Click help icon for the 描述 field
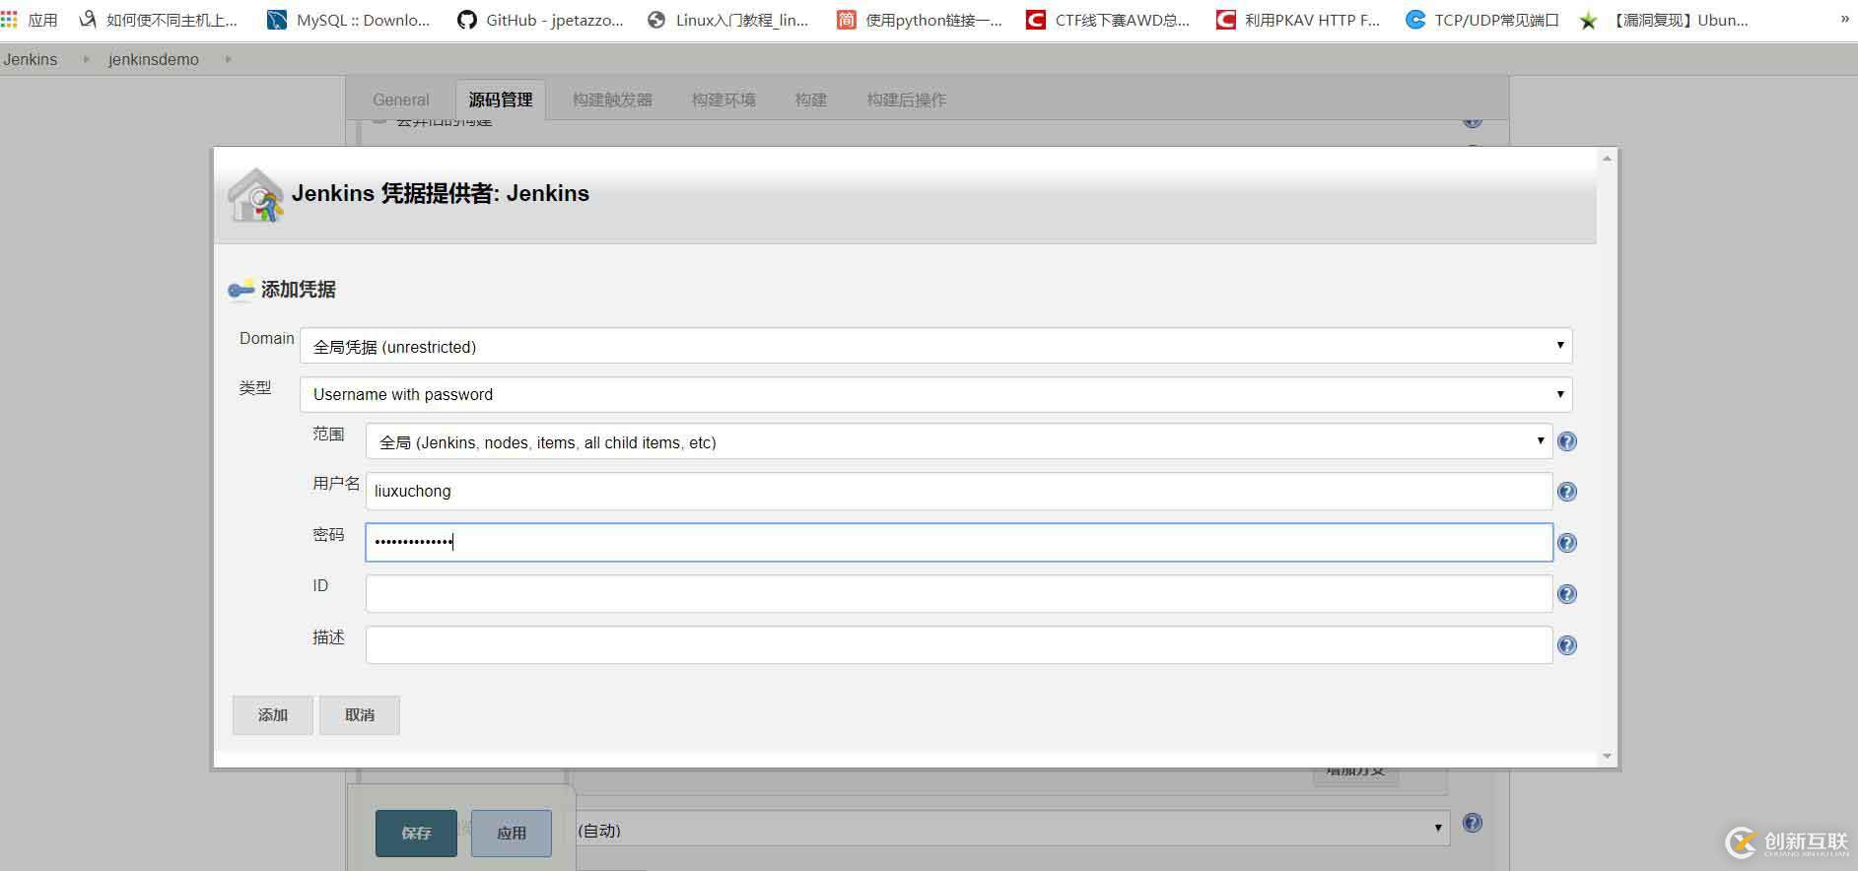The image size is (1858, 871). pyautogui.click(x=1567, y=645)
